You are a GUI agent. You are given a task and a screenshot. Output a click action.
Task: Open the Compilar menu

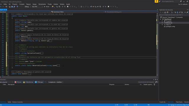point(22,4)
